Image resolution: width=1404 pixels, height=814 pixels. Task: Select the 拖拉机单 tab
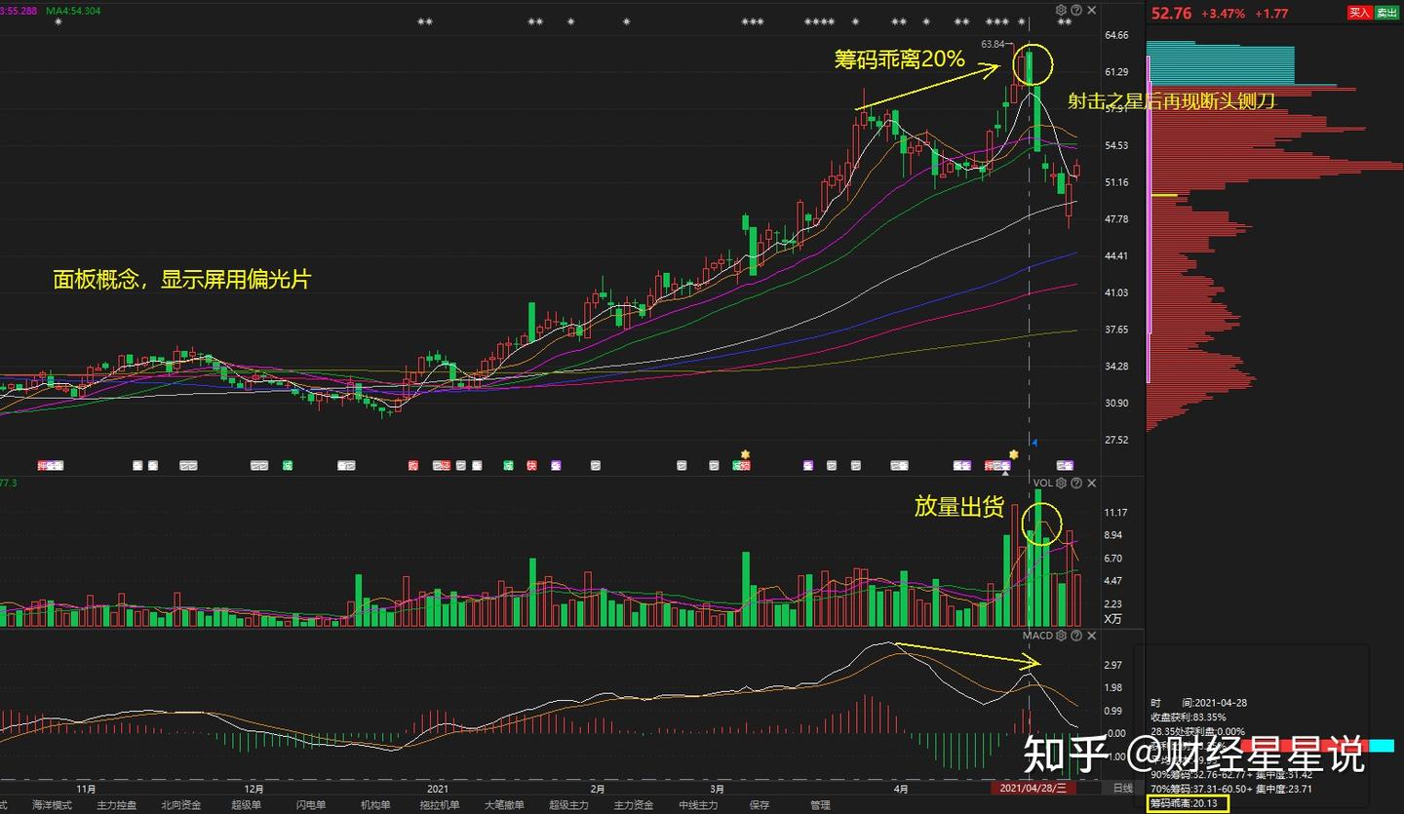[x=440, y=805]
